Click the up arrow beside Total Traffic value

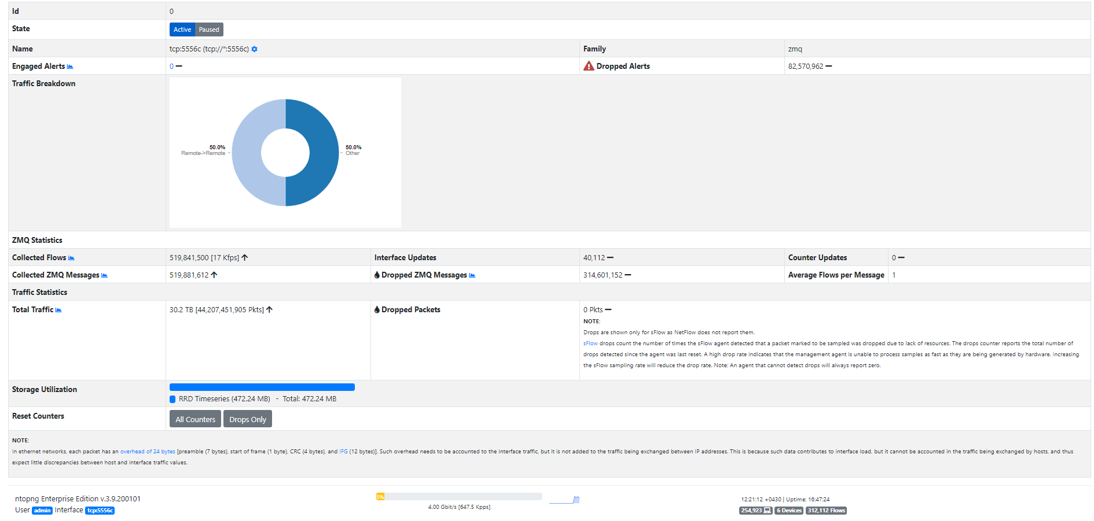tap(270, 310)
